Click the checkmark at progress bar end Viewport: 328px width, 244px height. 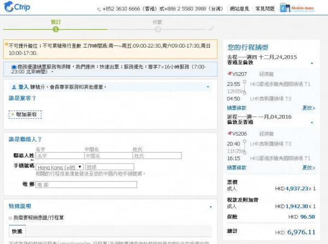(211, 28)
